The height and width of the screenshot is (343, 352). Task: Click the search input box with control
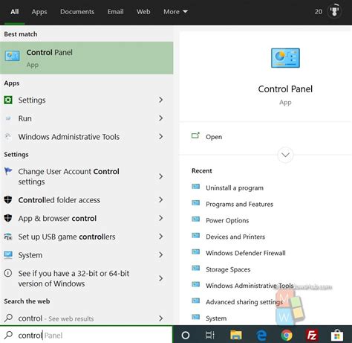(86, 335)
